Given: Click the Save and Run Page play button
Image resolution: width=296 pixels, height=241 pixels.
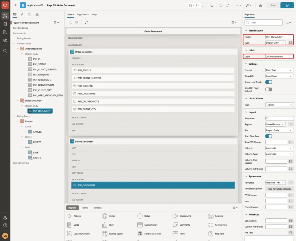Looking at the screenshot, I should [287, 5].
